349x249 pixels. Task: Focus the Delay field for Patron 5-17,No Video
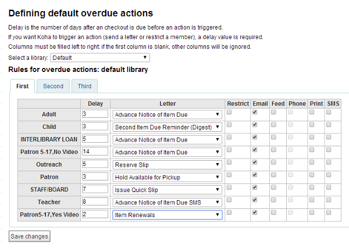[x=95, y=152]
